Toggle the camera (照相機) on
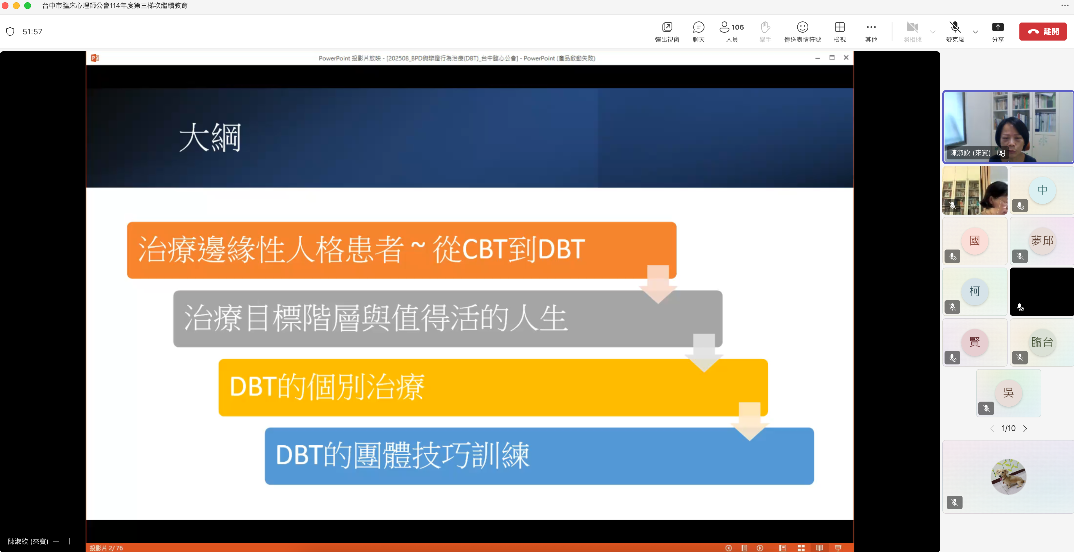 (912, 32)
